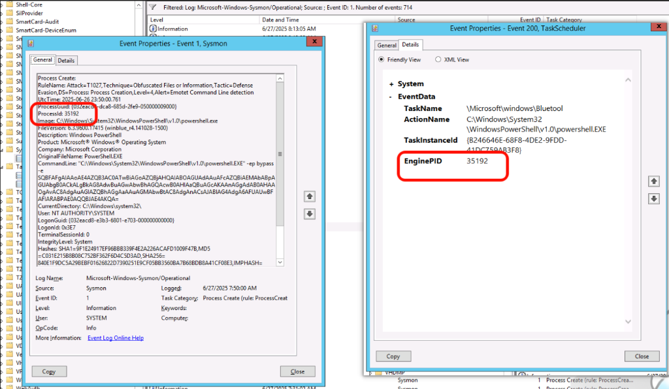Open SilProvider in the log tree
Screen dimensions: 669x389
click(x=29, y=12)
